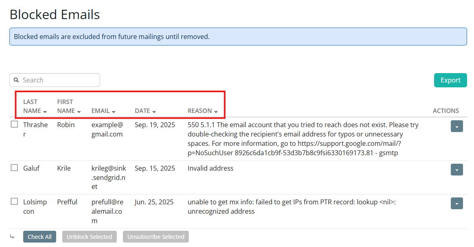Screen dimensions: 474x247
Task: Select the Thrasher row checkbox
Action: [x=14, y=125]
